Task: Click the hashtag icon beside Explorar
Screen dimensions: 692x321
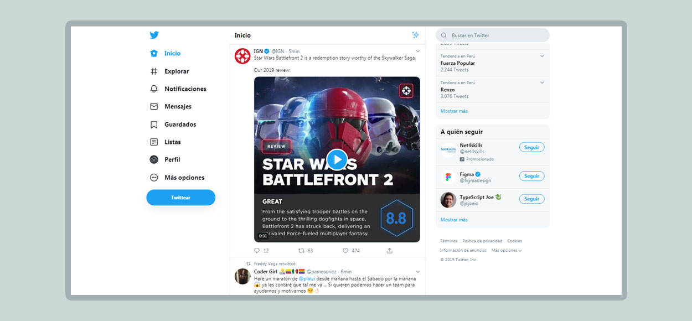Action: coord(154,71)
